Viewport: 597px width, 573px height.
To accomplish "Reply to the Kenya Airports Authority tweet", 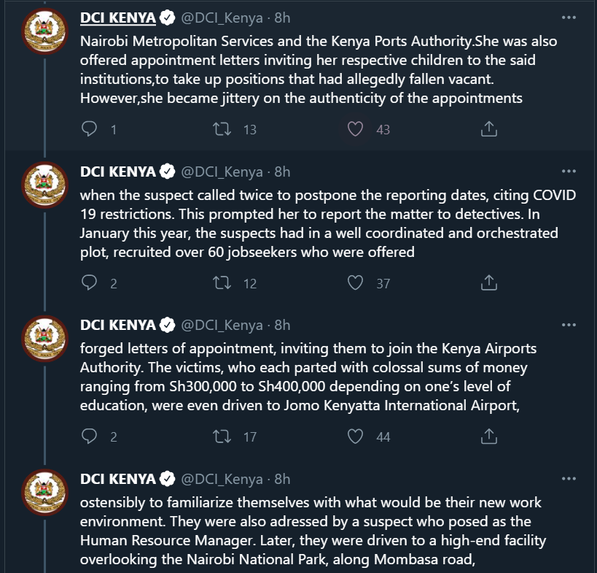I will coord(90,437).
